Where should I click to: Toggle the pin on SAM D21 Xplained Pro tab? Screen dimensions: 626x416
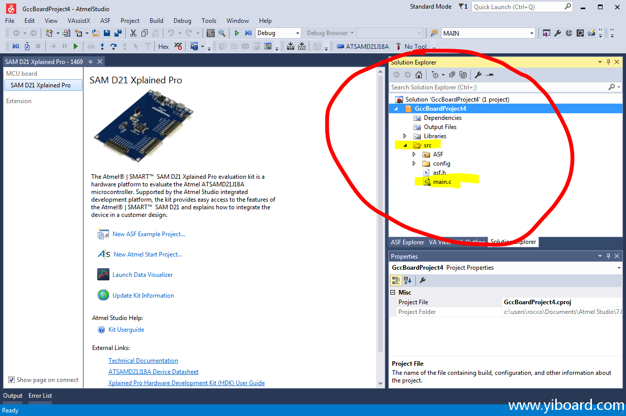pos(90,61)
